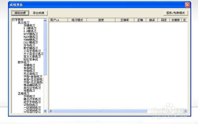Select RTUY键练习 tree item

31,34
